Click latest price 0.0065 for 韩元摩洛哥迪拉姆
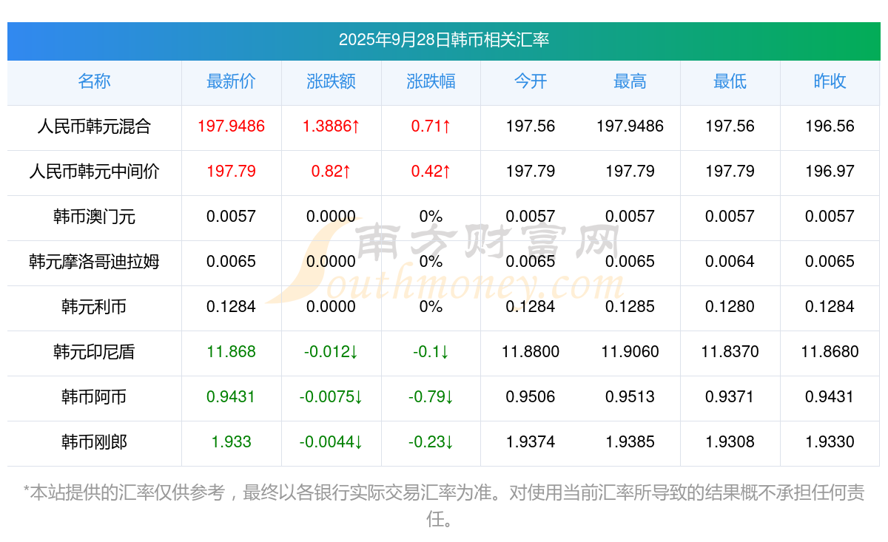Image resolution: width=888 pixels, height=542 pixels. 231,262
